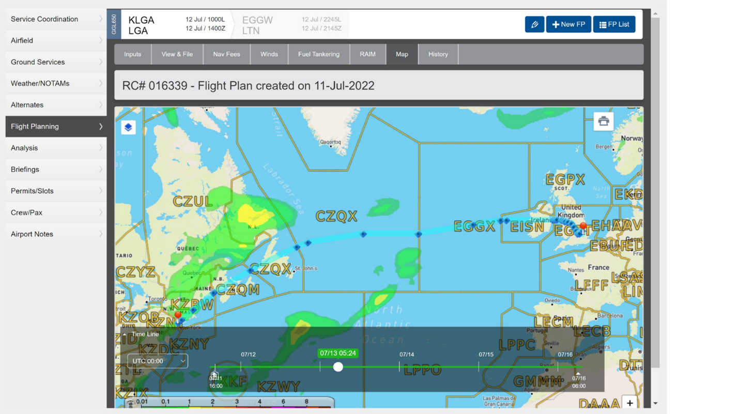Click the page scrollbar down arrow
739x414 pixels.
click(x=655, y=403)
